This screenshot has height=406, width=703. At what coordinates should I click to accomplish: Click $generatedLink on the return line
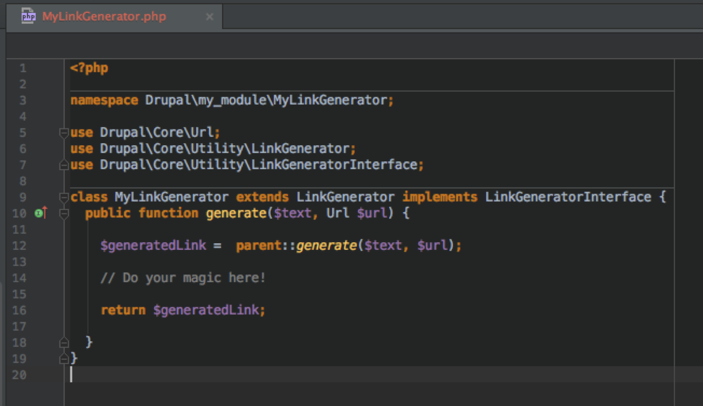click(x=206, y=310)
